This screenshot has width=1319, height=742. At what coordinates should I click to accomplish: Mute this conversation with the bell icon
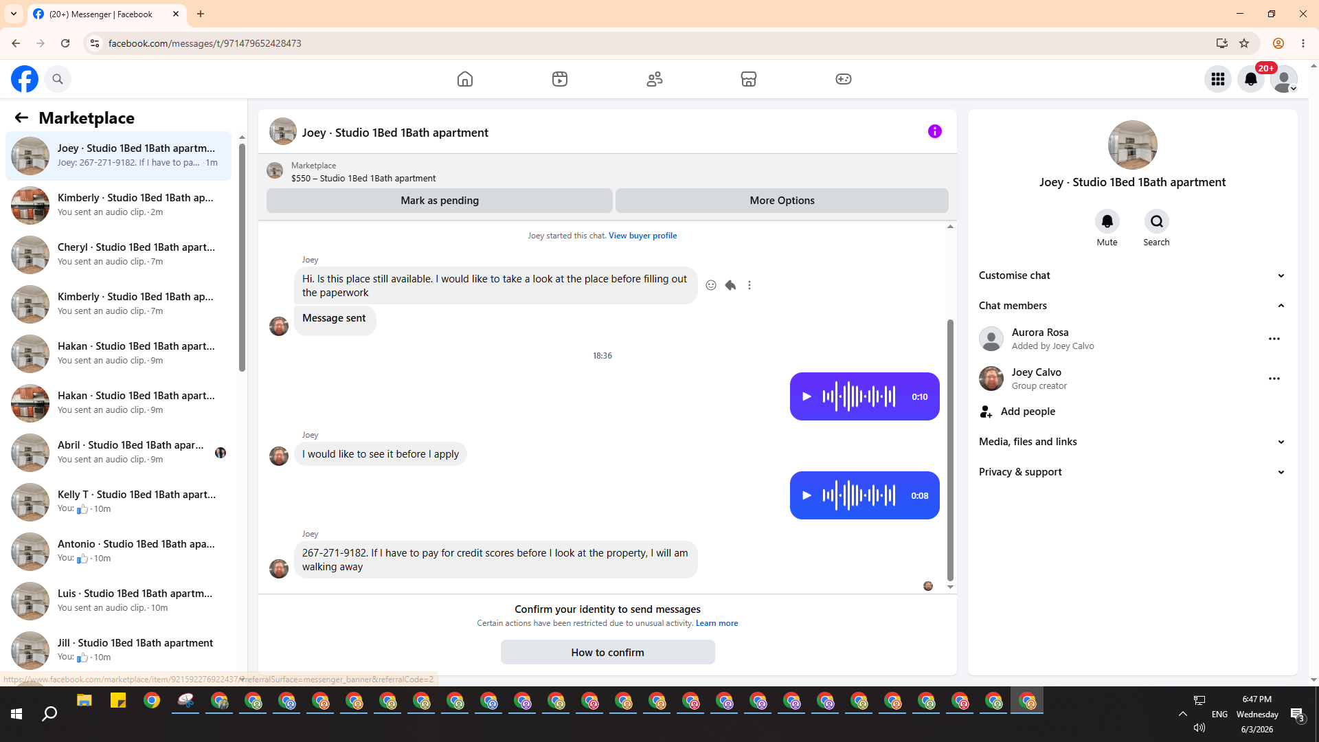(x=1107, y=221)
